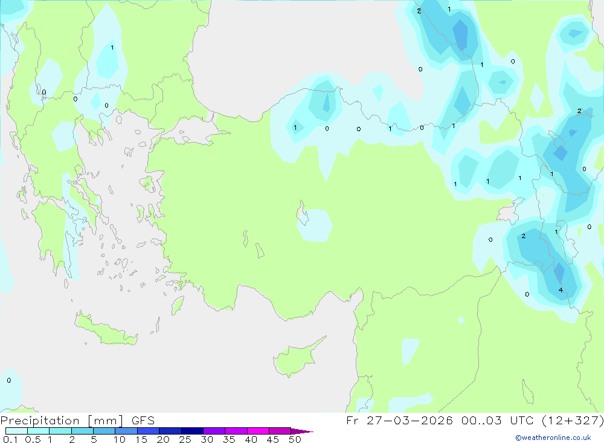Click the 0.1–0.5 mm palest cyan legend swatch

click(x=16, y=431)
